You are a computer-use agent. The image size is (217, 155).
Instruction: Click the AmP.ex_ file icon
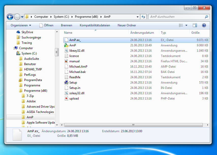[66, 40]
